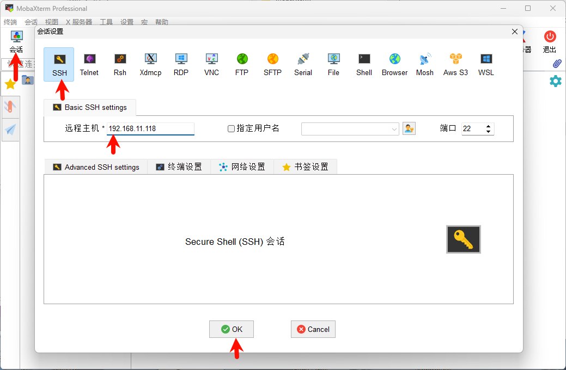Screen dimensions: 566x370
Task: Open the 终端 menu
Action: (x=10, y=22)
